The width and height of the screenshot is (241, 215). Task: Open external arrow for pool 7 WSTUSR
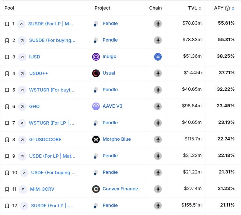point(22,123)
